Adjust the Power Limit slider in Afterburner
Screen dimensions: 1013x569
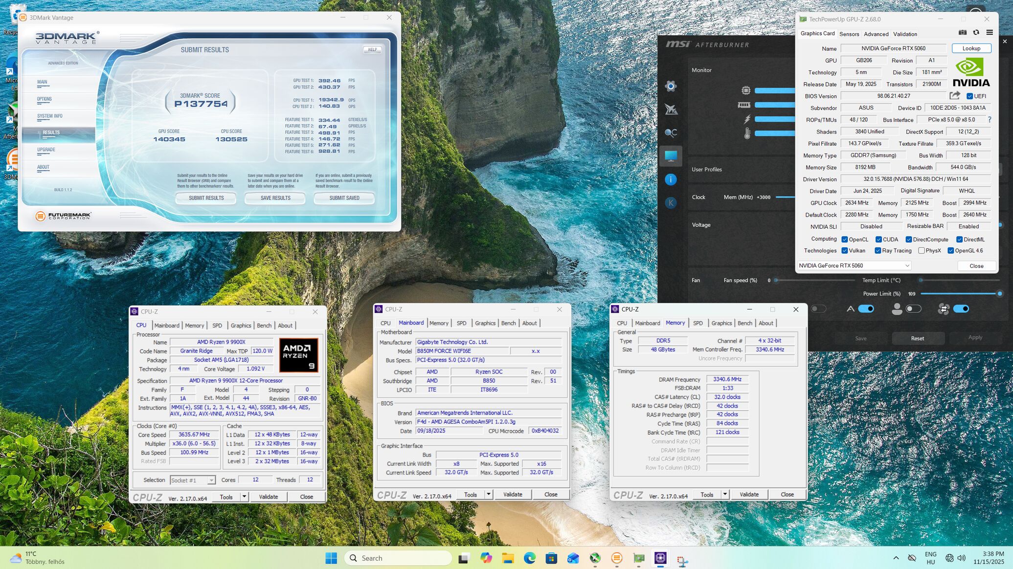coord(999,294)
